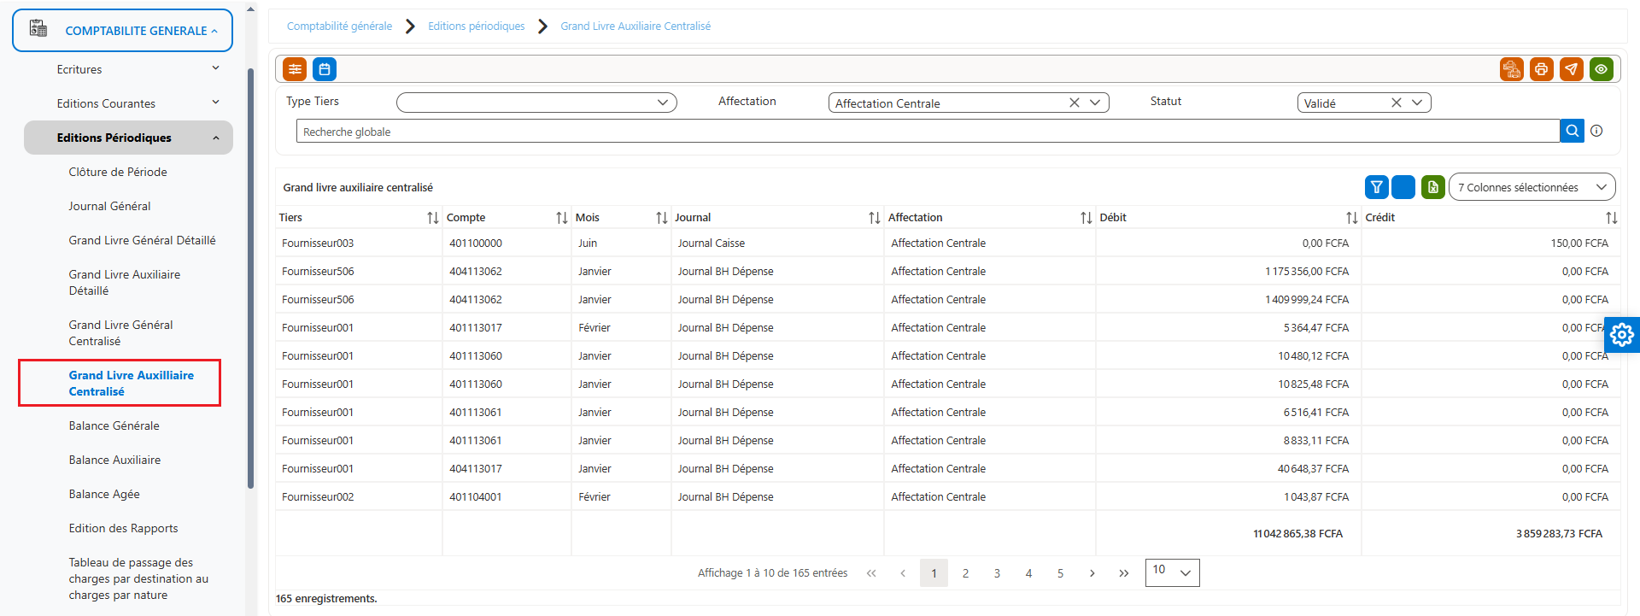Open the Type Tiers dropdown
Image resolution: width=1640 pixels, height=616 pixels.
pos(536,103)
